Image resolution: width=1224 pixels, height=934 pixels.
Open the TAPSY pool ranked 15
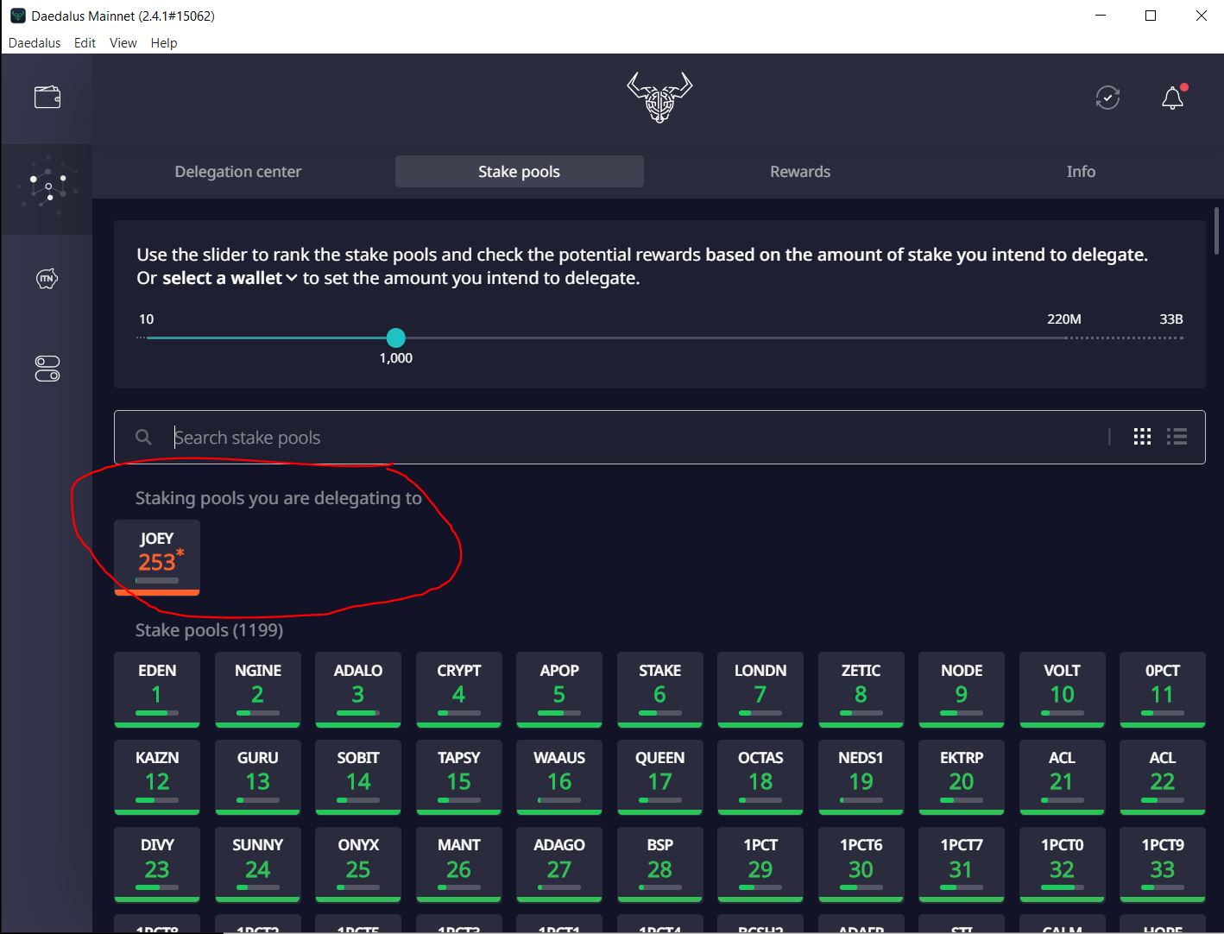tap(458, 777)
